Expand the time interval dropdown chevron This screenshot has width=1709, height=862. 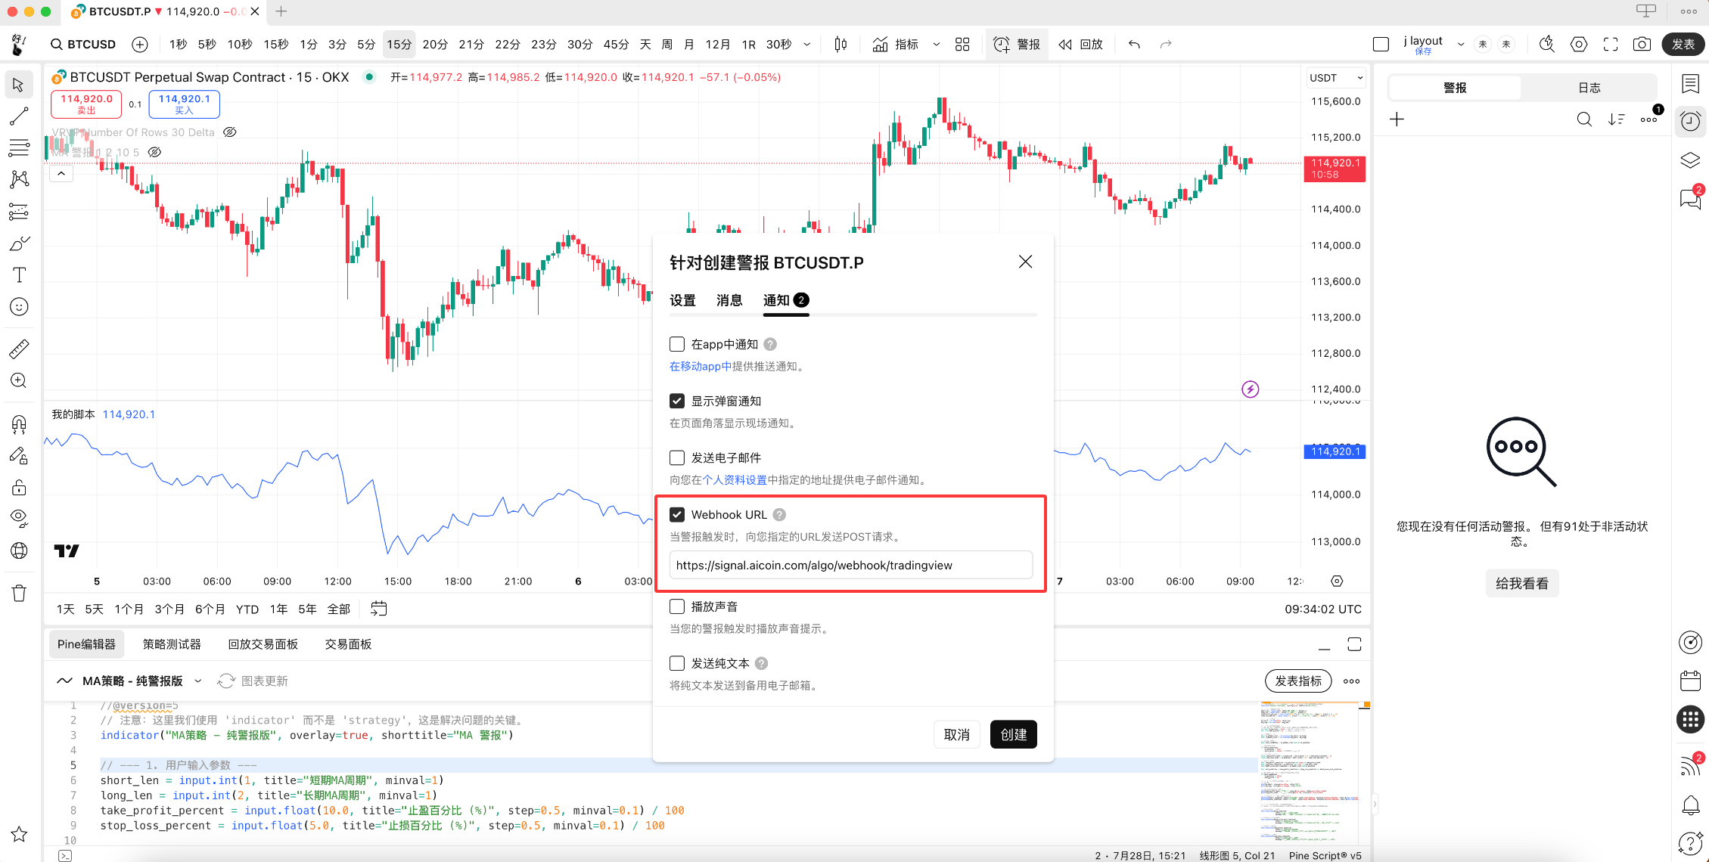pos(807,45)
